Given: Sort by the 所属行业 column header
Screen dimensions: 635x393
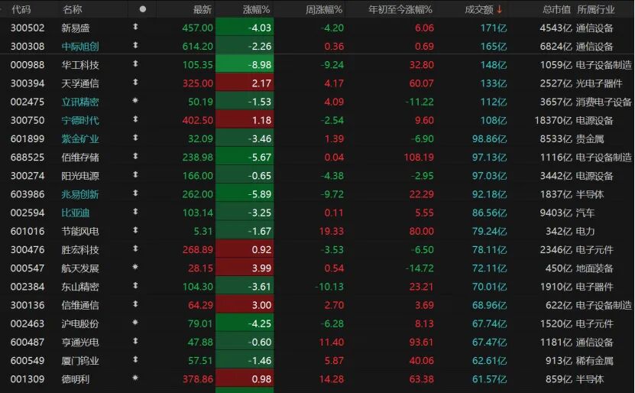Looking at the screenshot, I should (x=596, y=9).
